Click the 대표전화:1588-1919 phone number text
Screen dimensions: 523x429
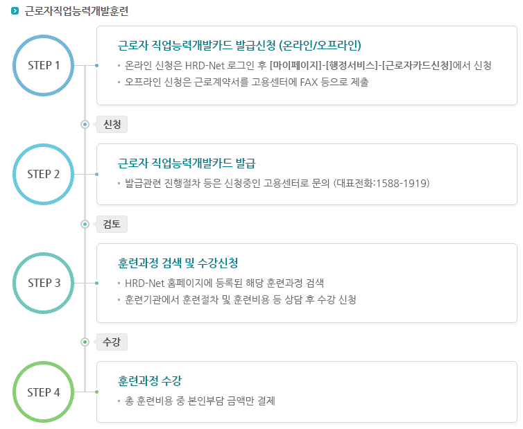(381, 184)
